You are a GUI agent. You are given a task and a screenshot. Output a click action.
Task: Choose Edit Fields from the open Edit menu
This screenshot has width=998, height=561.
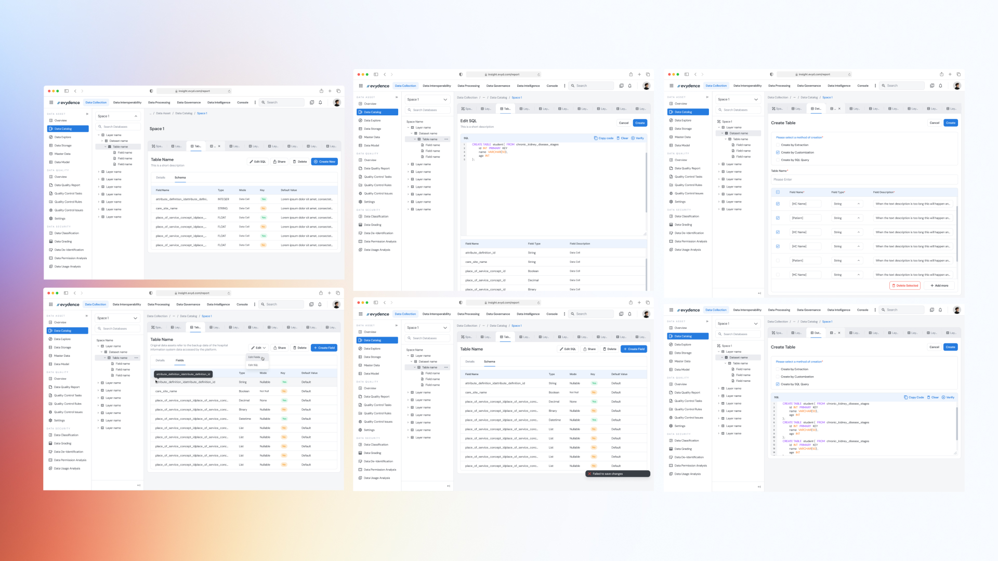[x=254, y=357]
